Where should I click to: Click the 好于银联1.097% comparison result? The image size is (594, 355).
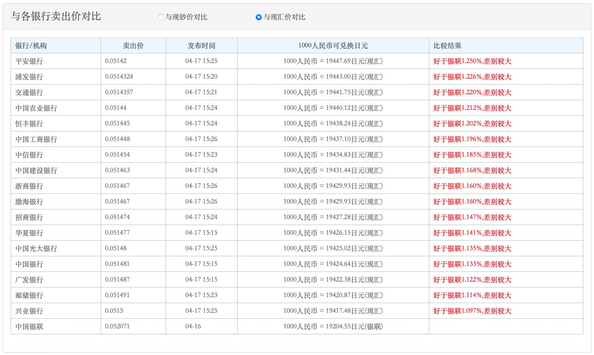pyautogui.click(x=472, y=311)
